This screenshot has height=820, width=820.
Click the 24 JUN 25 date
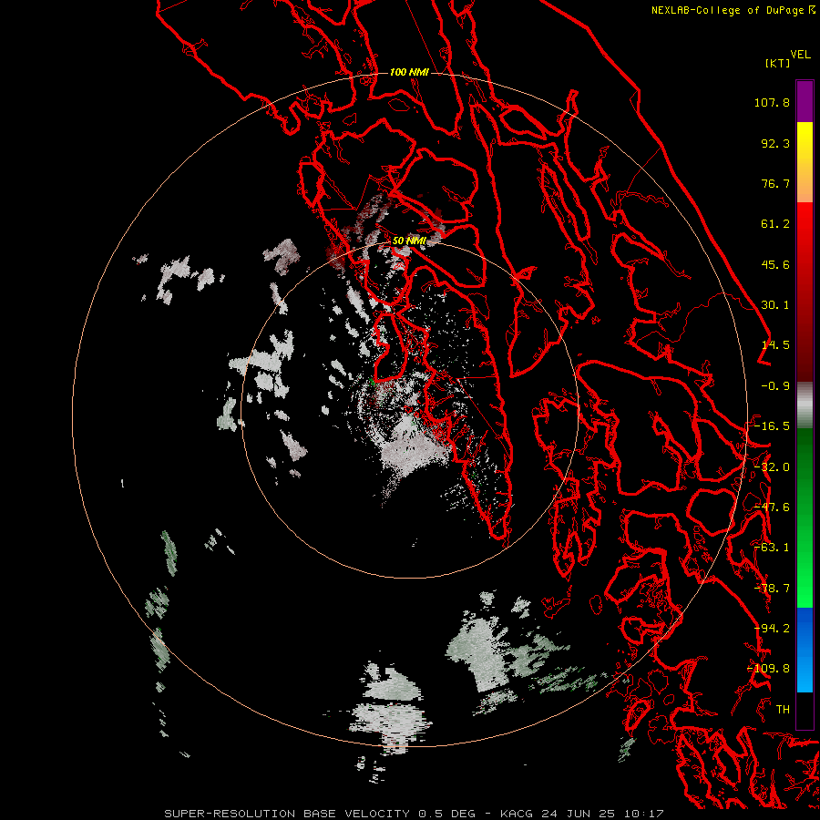[578, 814]
